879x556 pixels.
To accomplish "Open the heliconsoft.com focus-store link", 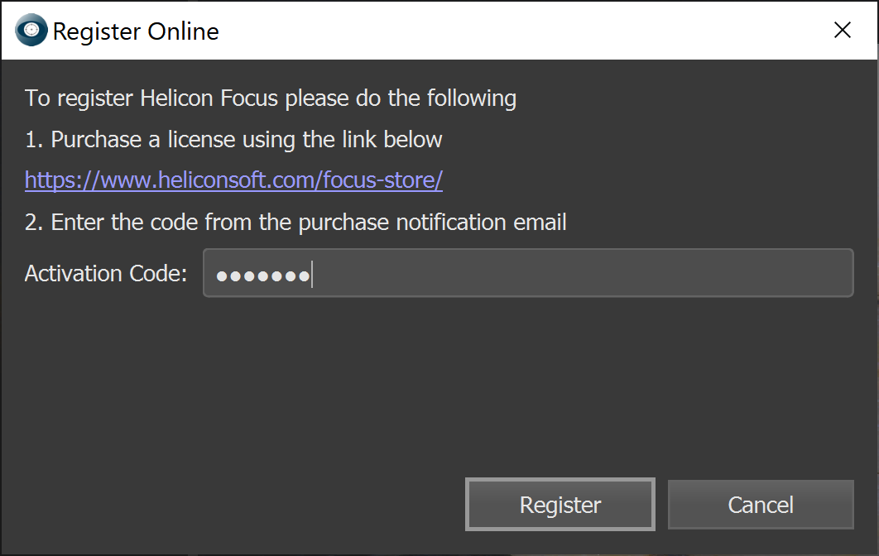I will pos(233,180).
